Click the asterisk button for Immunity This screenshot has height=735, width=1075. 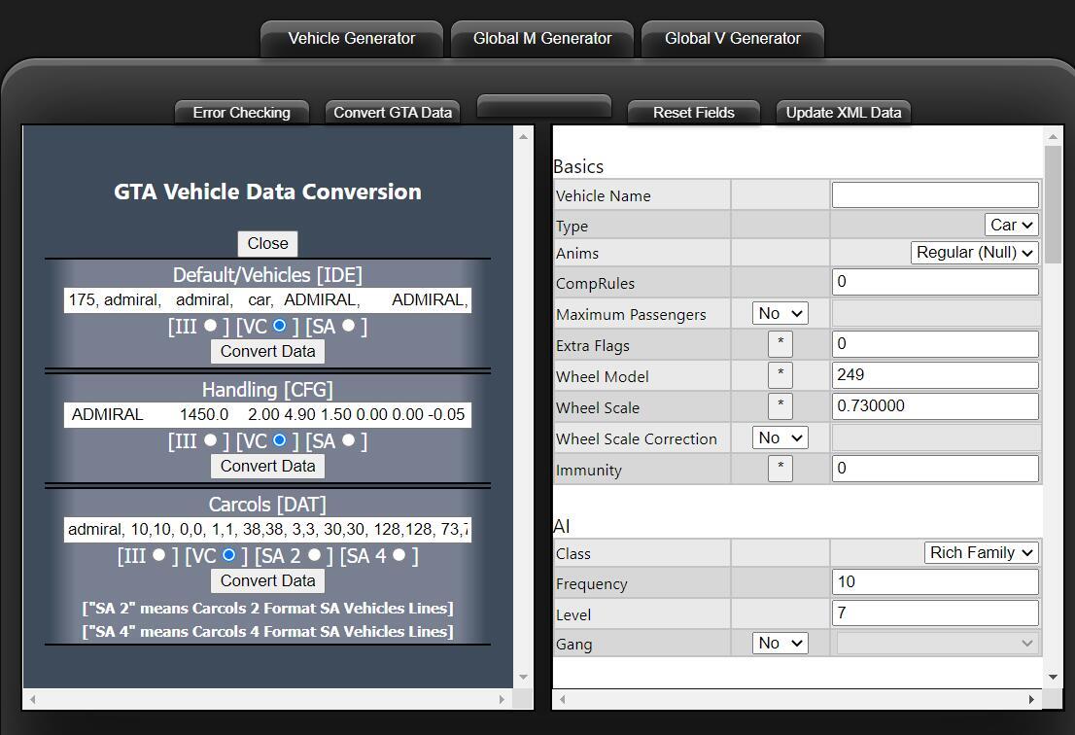point(780,469)
